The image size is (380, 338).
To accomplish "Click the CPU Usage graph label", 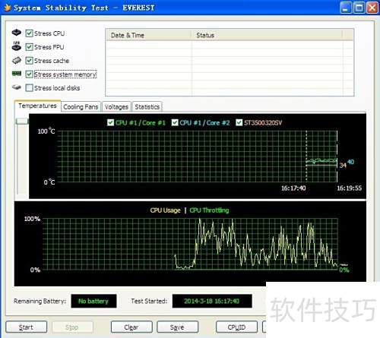I will (166, 210).
